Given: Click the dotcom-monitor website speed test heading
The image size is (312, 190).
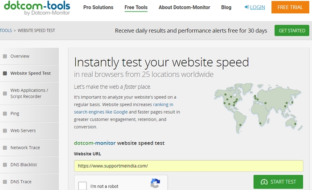Looking at the screenshot, I should [119, 143].
